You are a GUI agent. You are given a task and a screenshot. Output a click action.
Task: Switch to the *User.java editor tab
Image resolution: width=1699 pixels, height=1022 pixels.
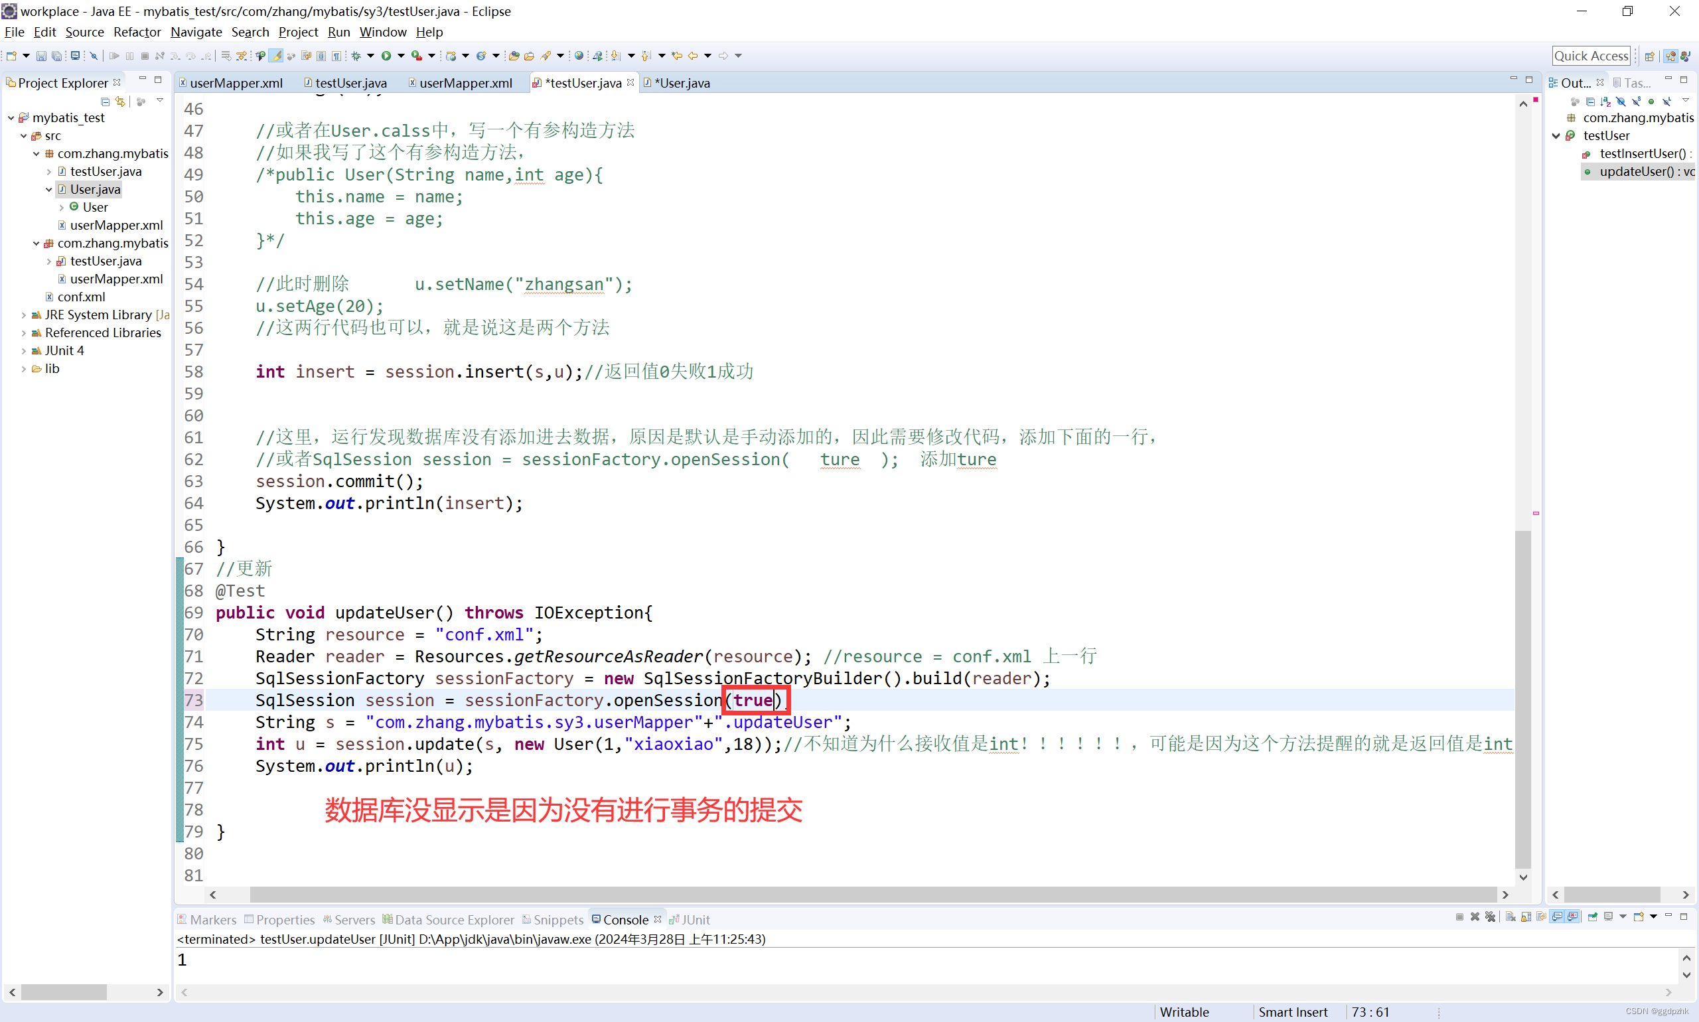coord(676,83)
